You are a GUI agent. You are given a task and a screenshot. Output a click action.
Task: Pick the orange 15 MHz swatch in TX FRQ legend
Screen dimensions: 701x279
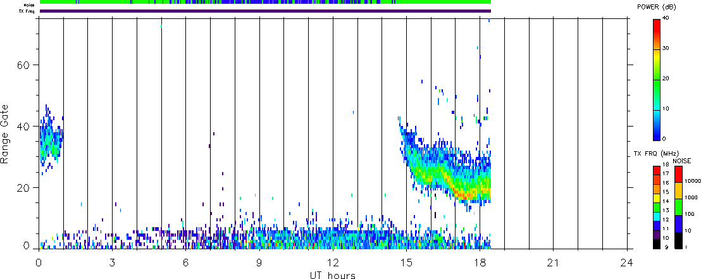point(657,189)
